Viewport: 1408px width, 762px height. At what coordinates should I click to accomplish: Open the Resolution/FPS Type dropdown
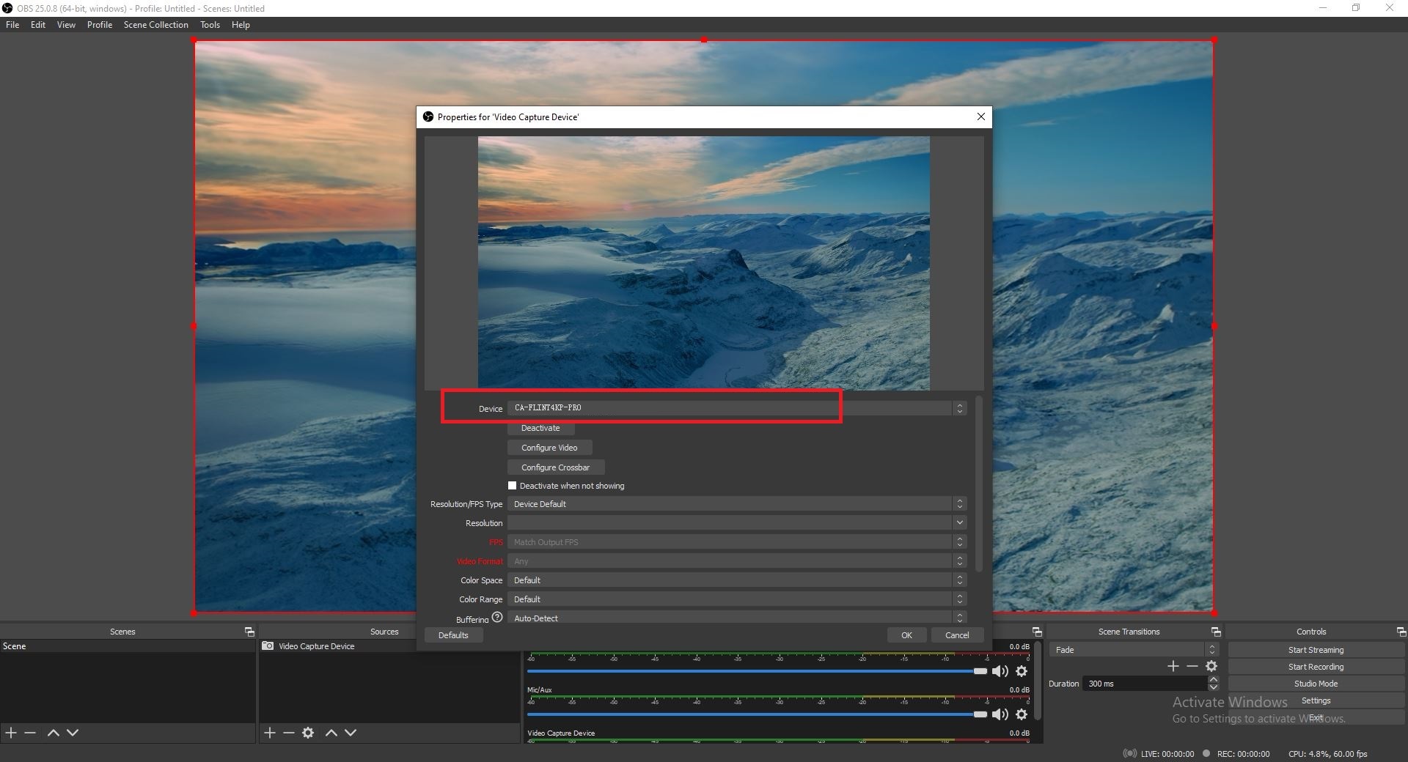(x=737, y=504)
